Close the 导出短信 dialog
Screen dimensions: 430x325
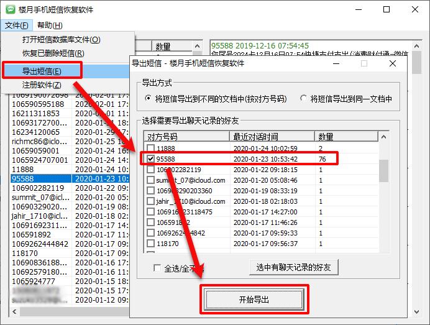tap(393, 63)
